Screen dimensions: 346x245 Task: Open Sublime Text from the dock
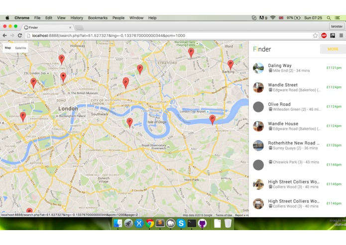tap(160, 224)
